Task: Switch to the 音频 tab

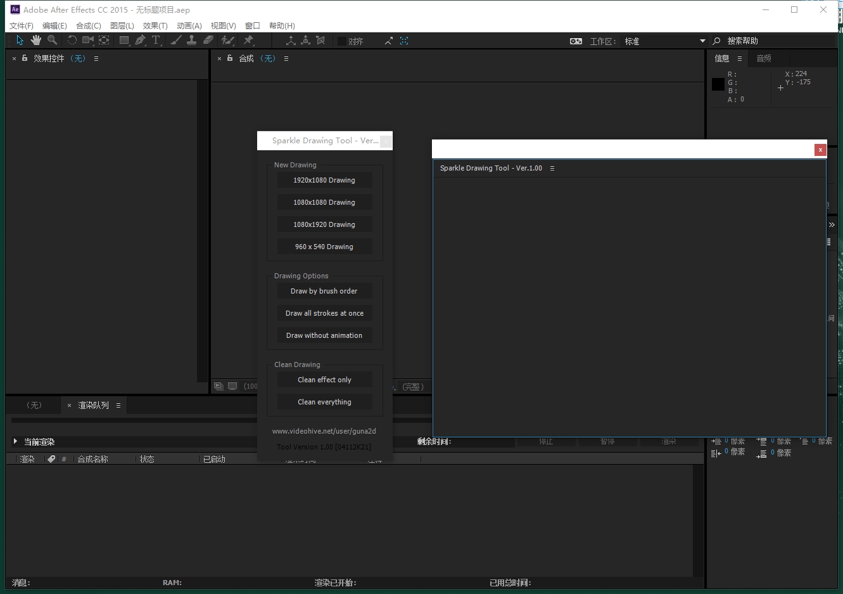Action: pyautogui.click(x=764, y=58)
